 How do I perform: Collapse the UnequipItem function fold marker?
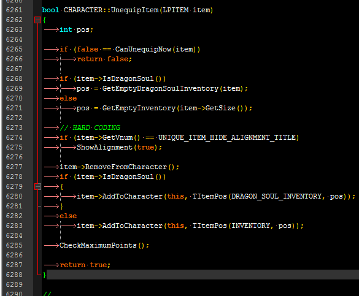pyautogui.click(x=37, y=20)
